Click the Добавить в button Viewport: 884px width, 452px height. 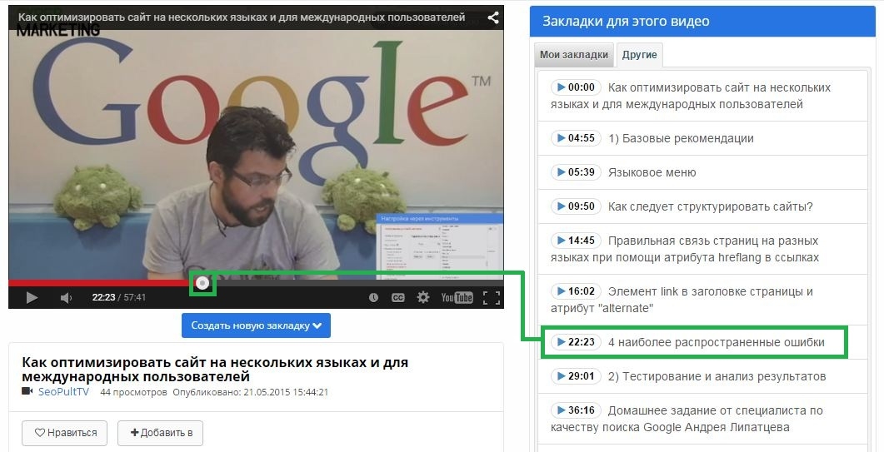160,433
